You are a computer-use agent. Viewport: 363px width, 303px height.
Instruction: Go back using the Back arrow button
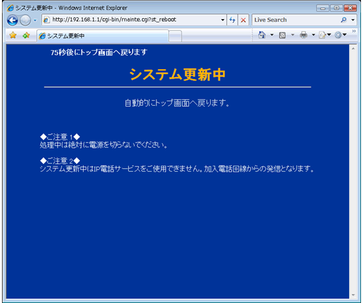click(x=13, y=20)
